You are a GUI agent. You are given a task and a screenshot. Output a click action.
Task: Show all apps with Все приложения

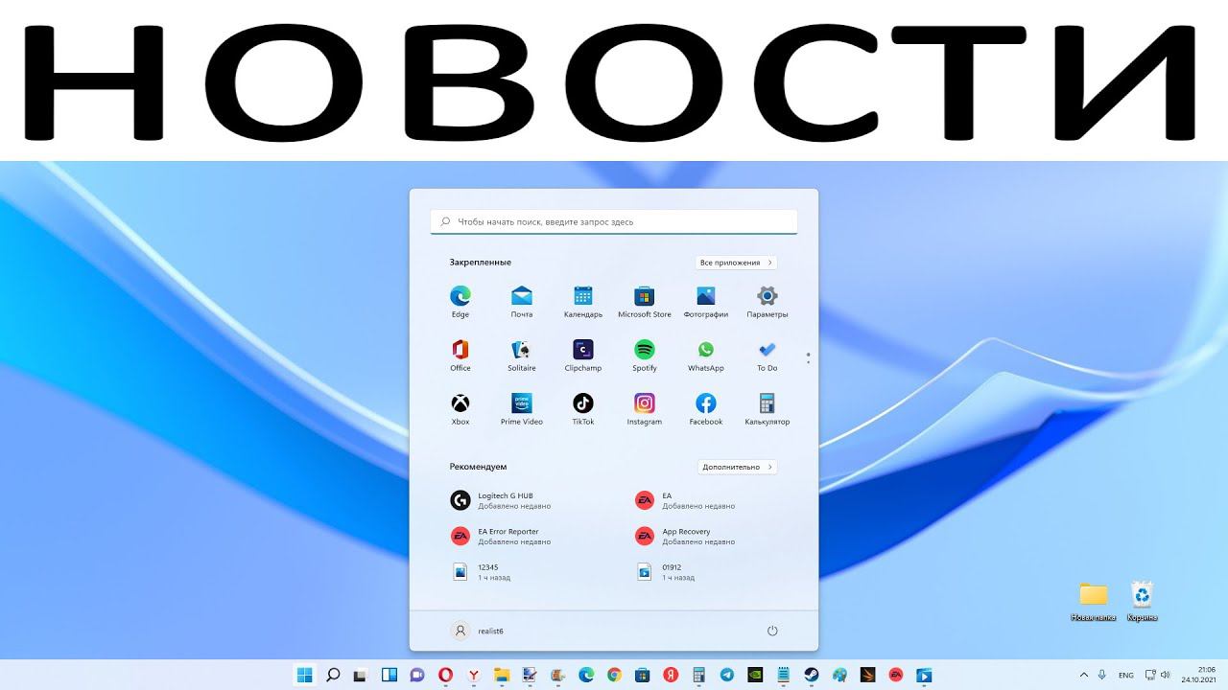point(736,263)
